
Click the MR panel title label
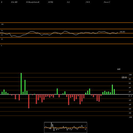pyautogui.click(x=119, y=69)
